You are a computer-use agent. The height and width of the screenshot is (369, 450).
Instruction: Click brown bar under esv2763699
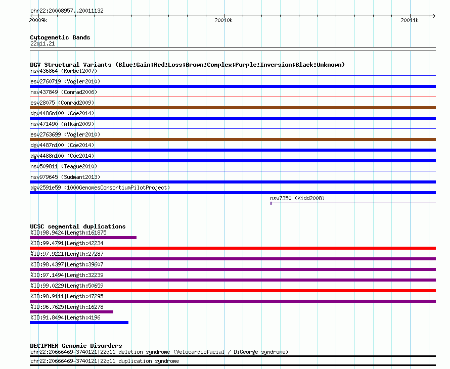(x=233, y=140)
